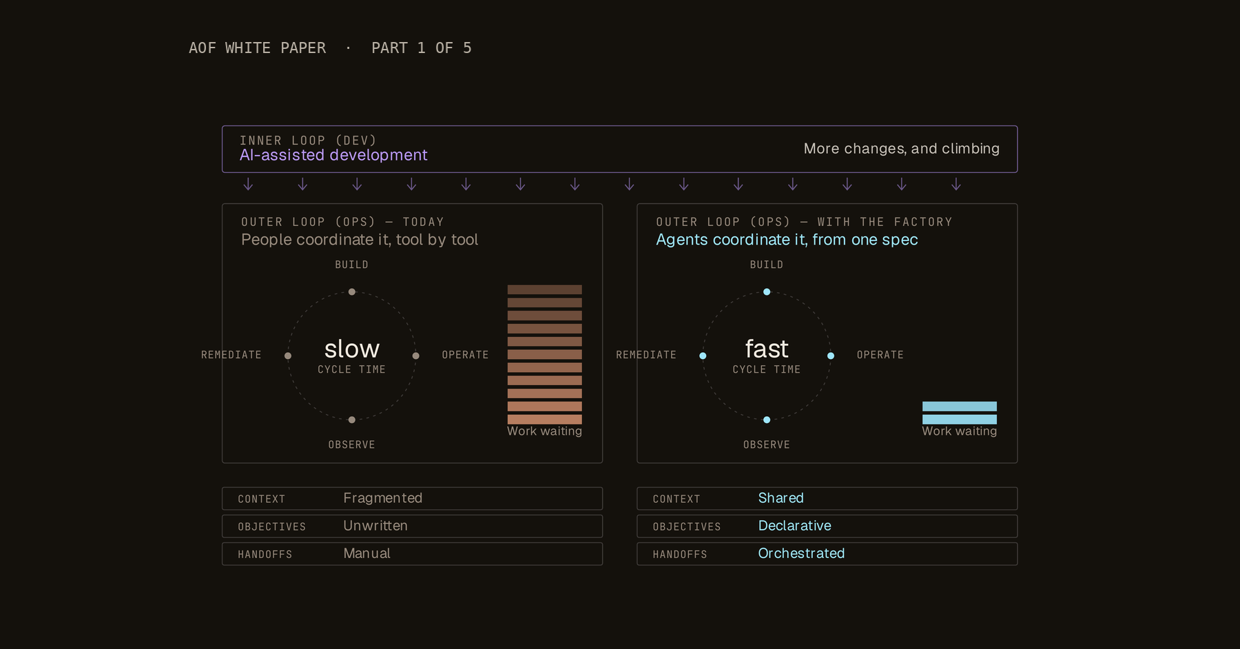1240x649 pixels.
Task: Click the 'Orchestrated' handoffs row
Action: [827, 554]
